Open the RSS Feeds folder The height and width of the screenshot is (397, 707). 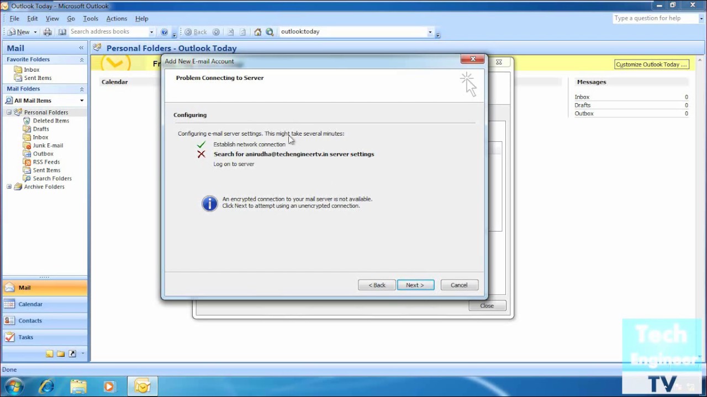(x=46, y=162)
